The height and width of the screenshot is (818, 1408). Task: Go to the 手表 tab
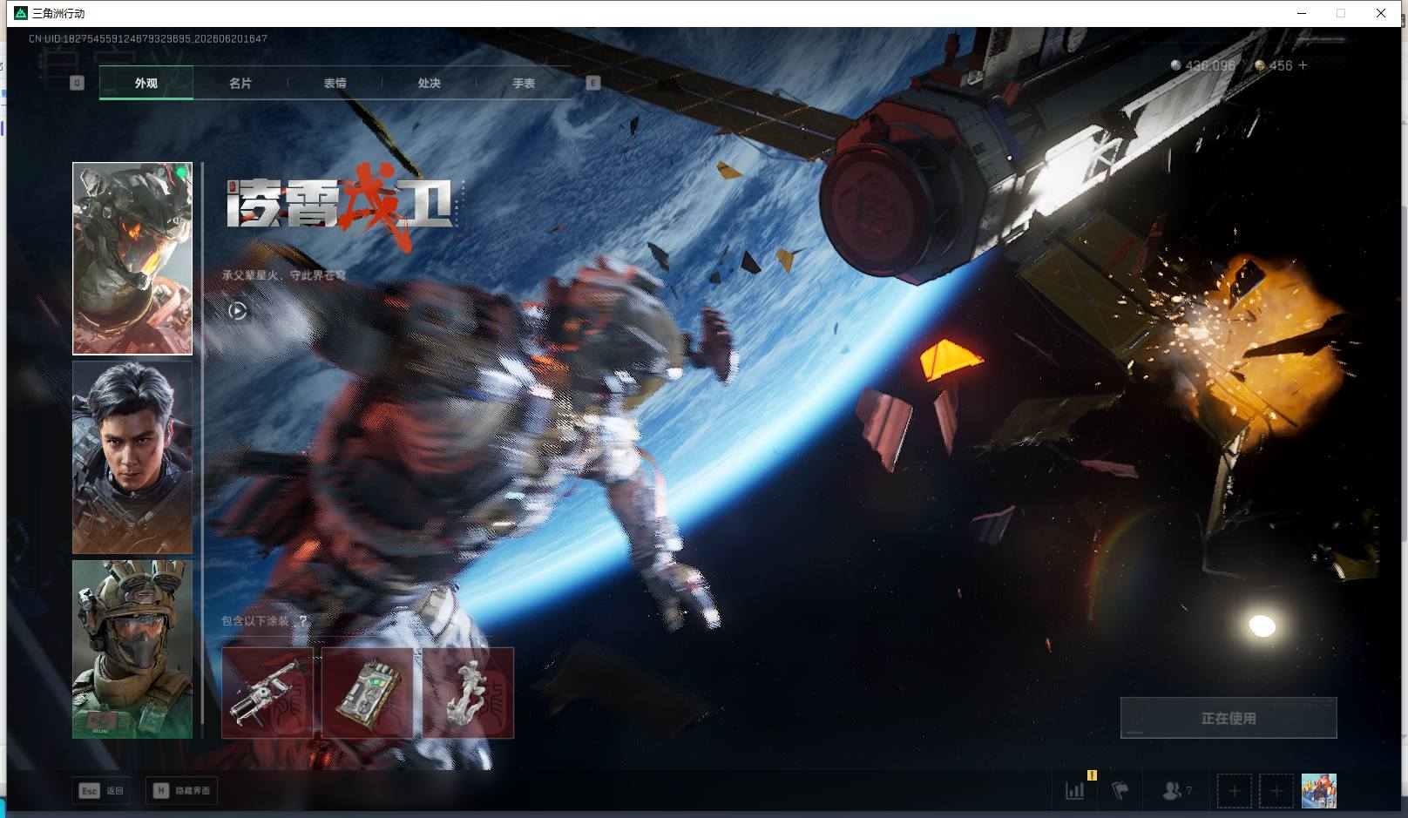coord(524,84)
